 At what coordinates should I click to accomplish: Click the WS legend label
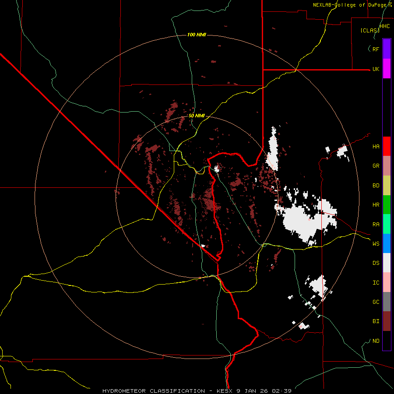(x=376, y=244)
